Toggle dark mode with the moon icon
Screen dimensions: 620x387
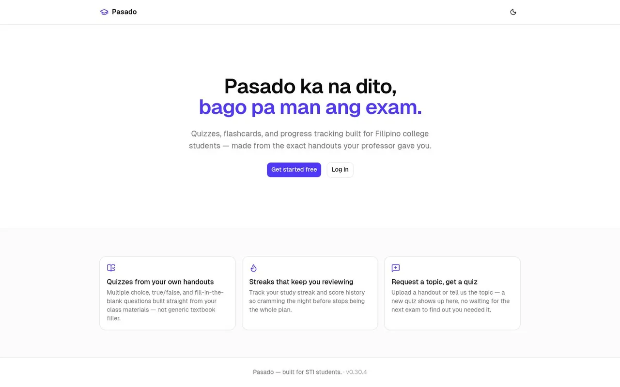point(513,12)
